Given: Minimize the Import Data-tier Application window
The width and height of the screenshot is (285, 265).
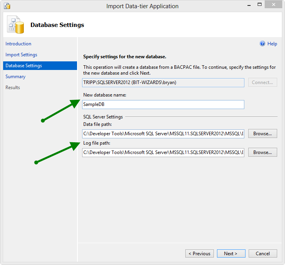Looking at the screenshot, I should (x=249, y=5).
